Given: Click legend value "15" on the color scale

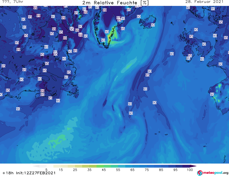Looking at the screenshot, I should 61,170.
